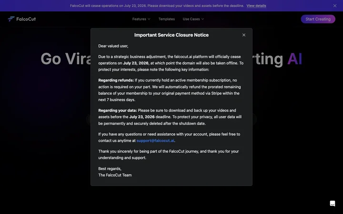Click 'The FalcoCut Team' signature
Viewport: 343px width, 214px height.
[x=115, y=175]
